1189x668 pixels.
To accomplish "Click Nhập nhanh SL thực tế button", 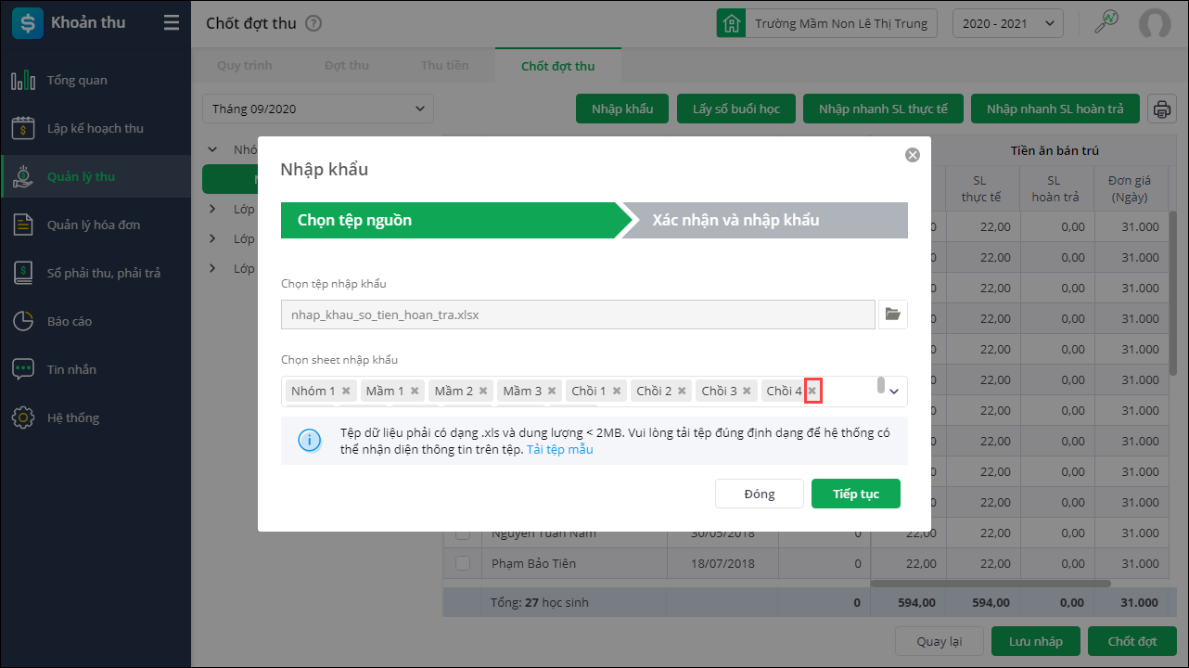I will click(x=883, y=109).
